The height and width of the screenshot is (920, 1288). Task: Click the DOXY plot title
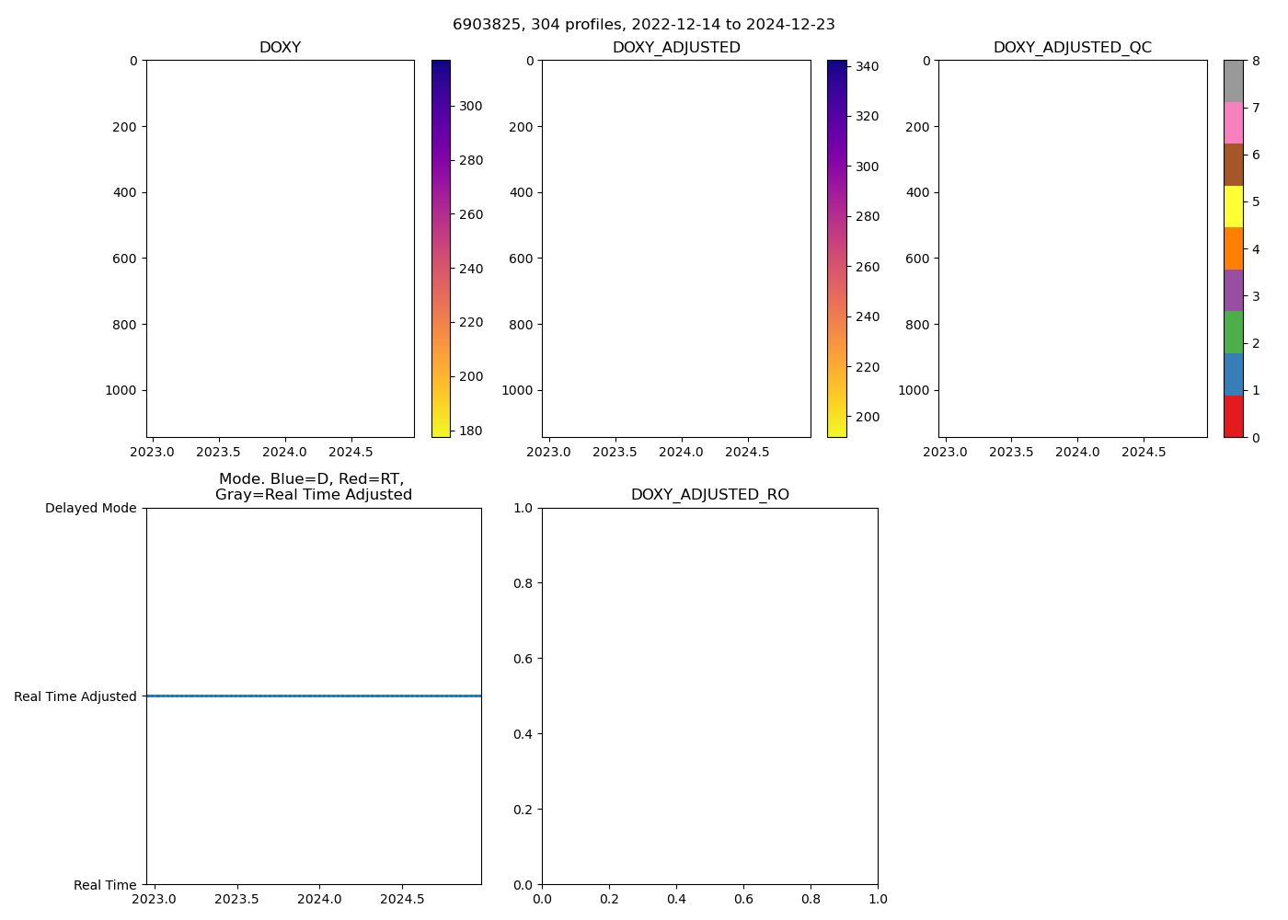coord(280,48)
